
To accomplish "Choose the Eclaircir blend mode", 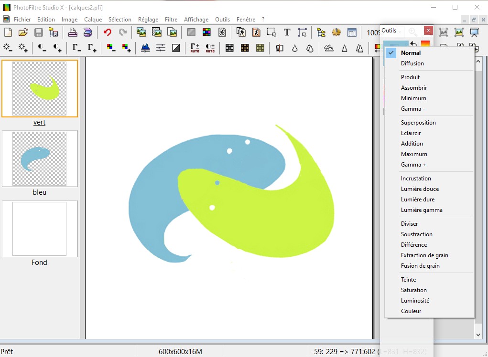I will pos(430,133).
